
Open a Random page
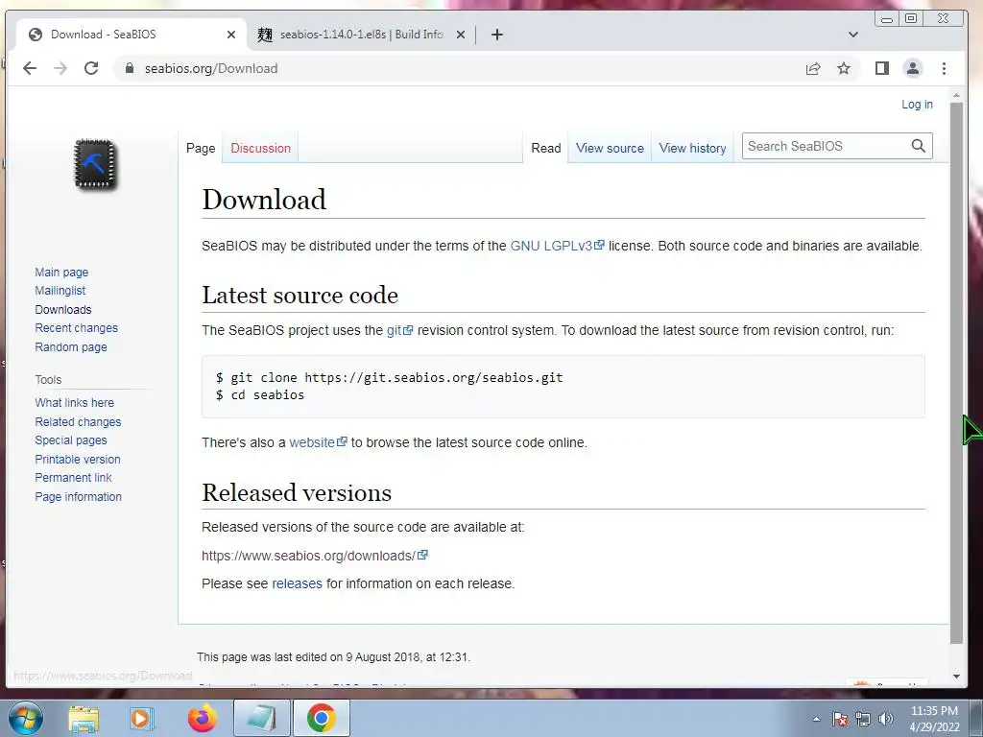(x=71, y=346)
